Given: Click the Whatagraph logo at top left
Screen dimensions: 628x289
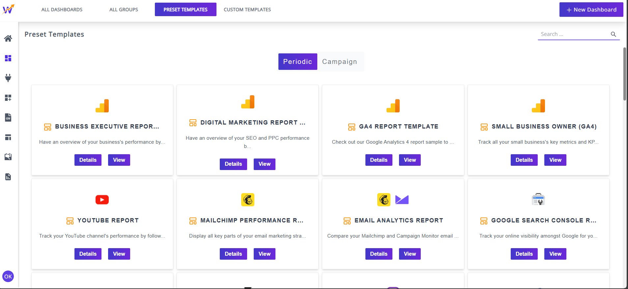Looking at the screenshot, I should [8, 9].
